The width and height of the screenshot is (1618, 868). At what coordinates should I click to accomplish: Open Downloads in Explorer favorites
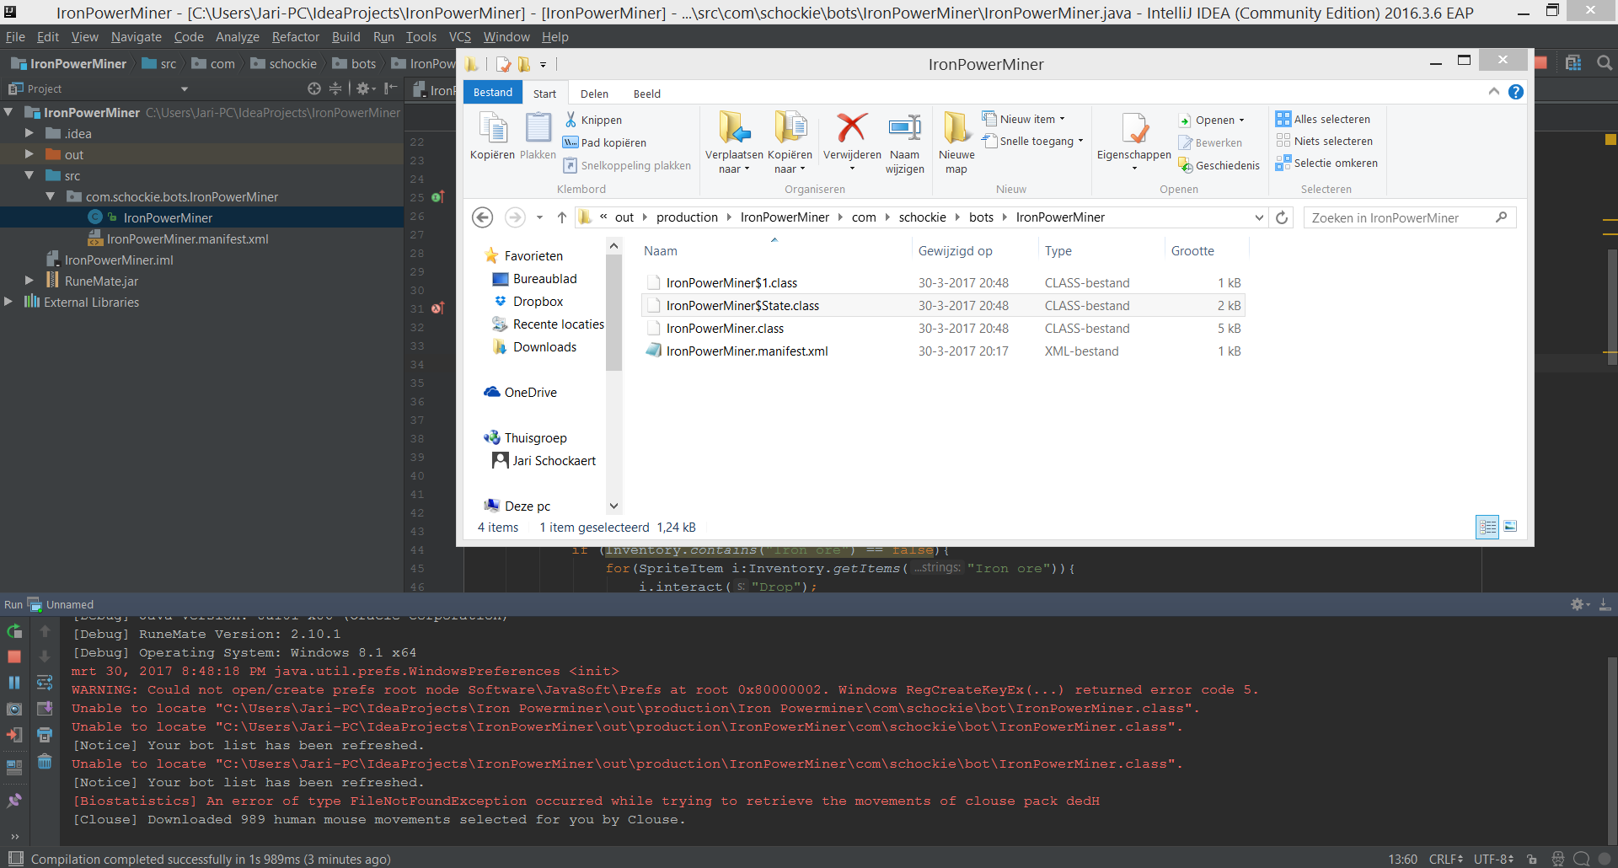(545, 347)
